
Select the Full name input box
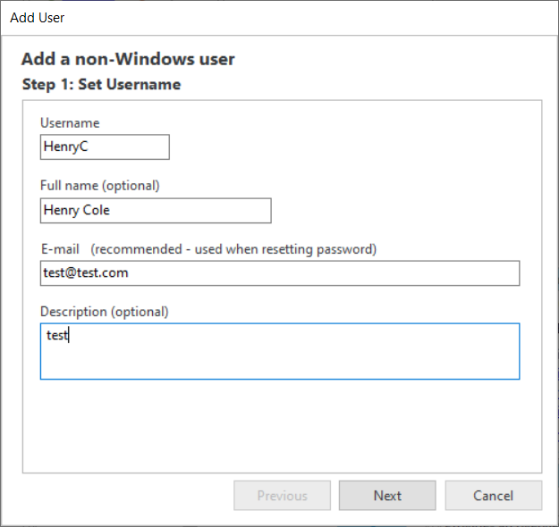tap(156, 211)
